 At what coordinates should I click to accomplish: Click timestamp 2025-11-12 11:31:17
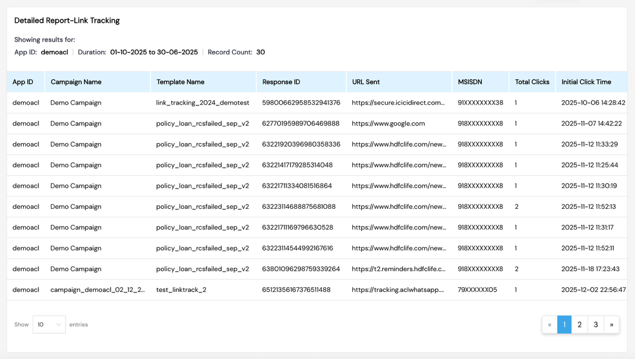tap(587, 227)
